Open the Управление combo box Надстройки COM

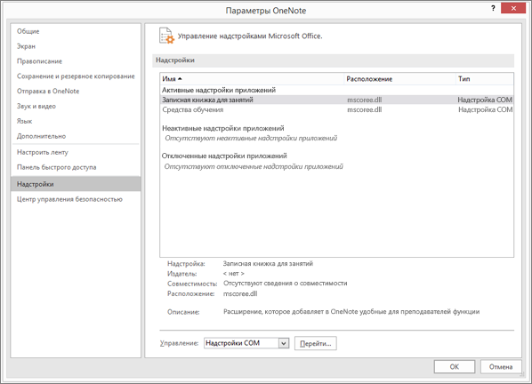coord(246,343)
